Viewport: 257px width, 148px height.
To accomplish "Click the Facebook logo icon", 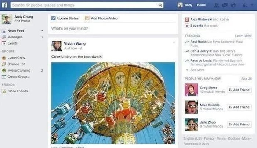I will (x=4, y=5).
